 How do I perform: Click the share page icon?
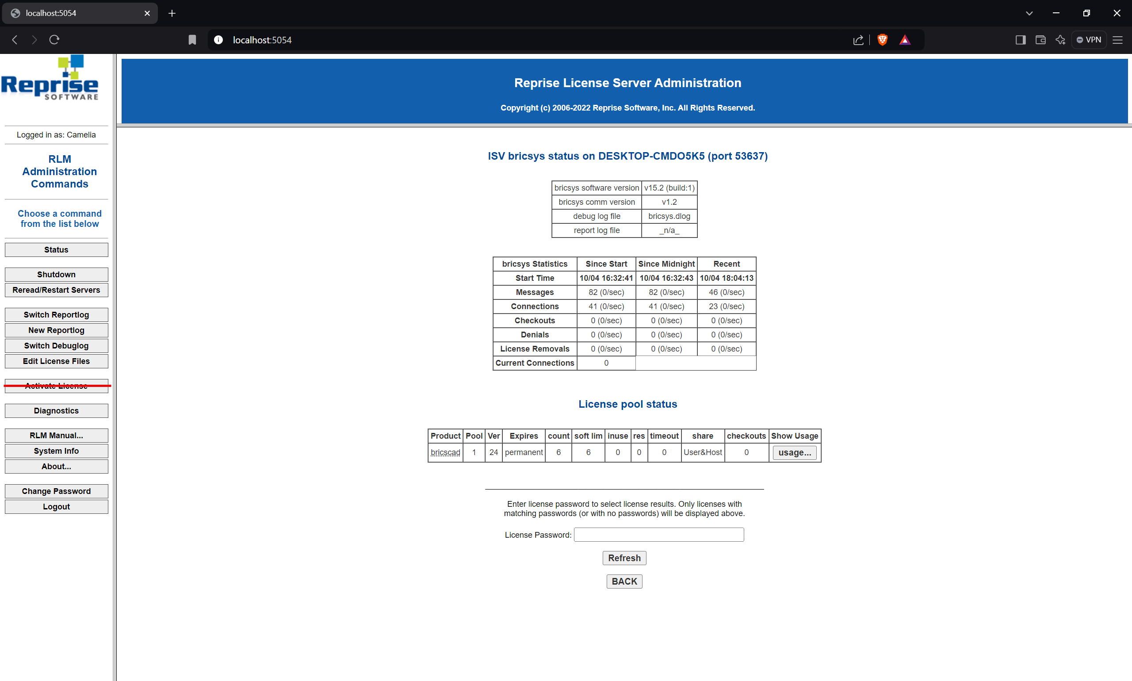coord(858,40)
